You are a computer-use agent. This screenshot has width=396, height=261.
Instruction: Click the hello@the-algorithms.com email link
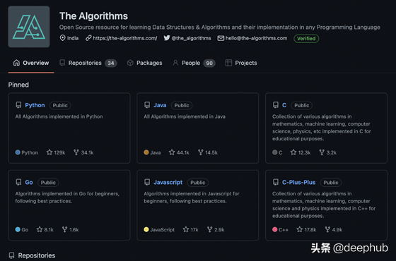(256, 38)
